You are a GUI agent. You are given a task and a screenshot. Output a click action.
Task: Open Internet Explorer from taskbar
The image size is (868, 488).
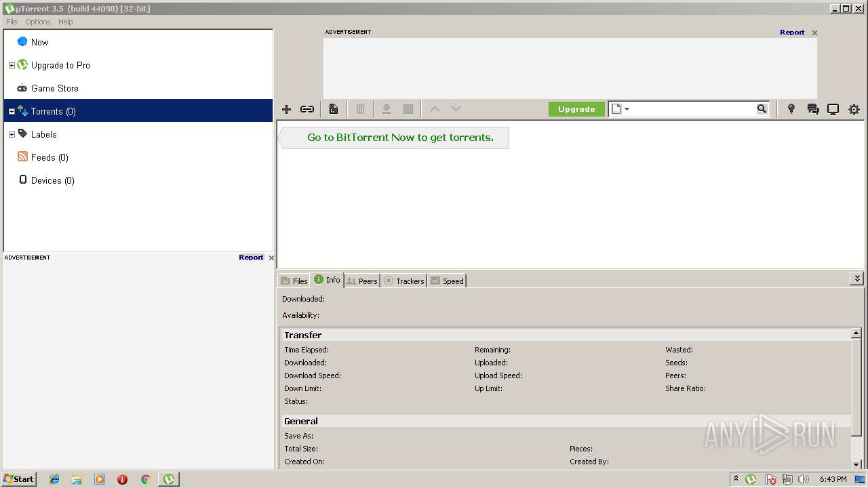click(x=54, y=479)
